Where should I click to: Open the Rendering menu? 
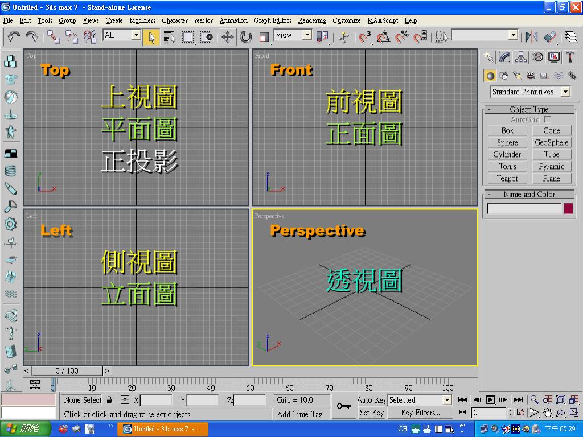pyautogui.click(x=312, y=20)
